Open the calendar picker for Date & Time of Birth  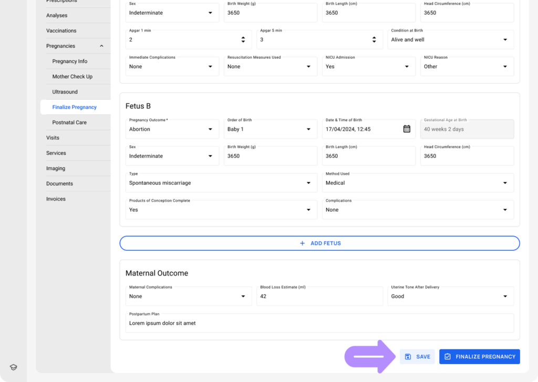407,129
